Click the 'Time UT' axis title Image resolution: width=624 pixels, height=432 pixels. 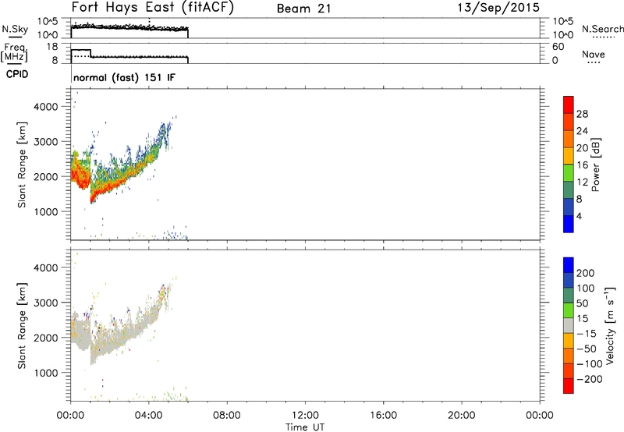pyautogui.click(x=305, y=427)
